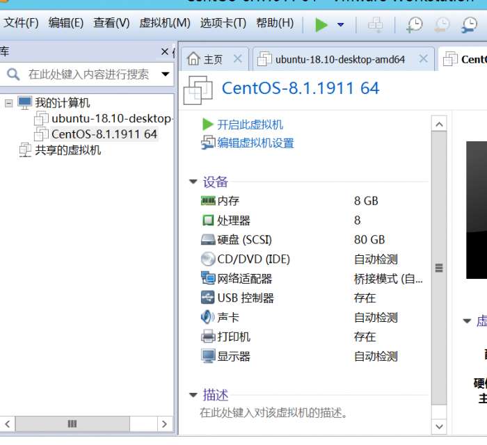
Task: Click the VM description text field
Action: coord(273,413)
